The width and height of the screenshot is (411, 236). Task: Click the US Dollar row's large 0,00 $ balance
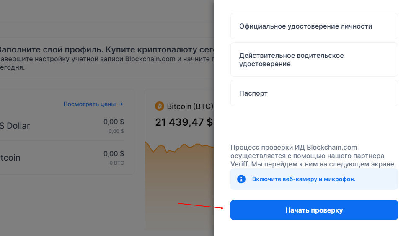click(x=114, y=122)
